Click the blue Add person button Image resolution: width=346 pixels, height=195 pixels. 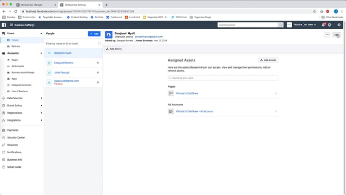(x=94, y=34)
